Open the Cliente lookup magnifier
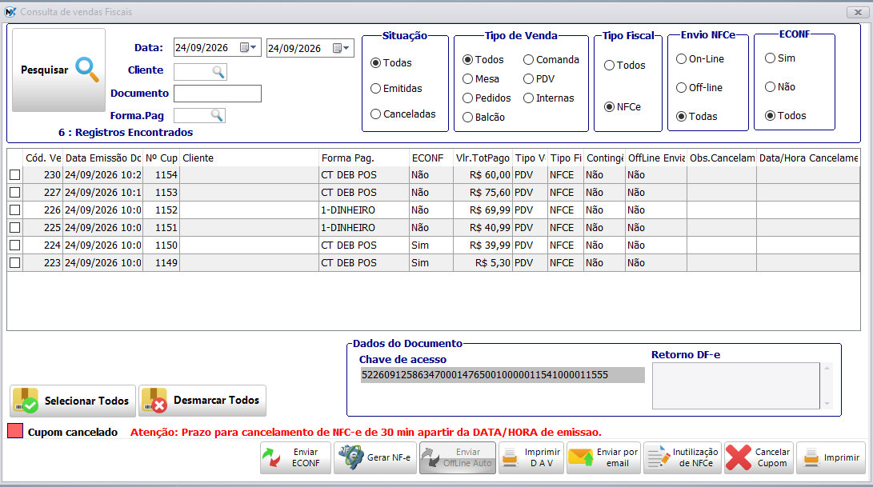This screenshot has height=487, width=873. [218, 72]
